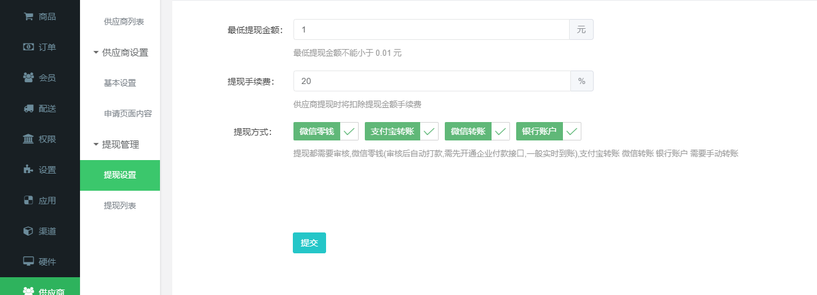817x295 pixels.
Task: Click the green 支付宝转账 label
Action: point(393,131)
